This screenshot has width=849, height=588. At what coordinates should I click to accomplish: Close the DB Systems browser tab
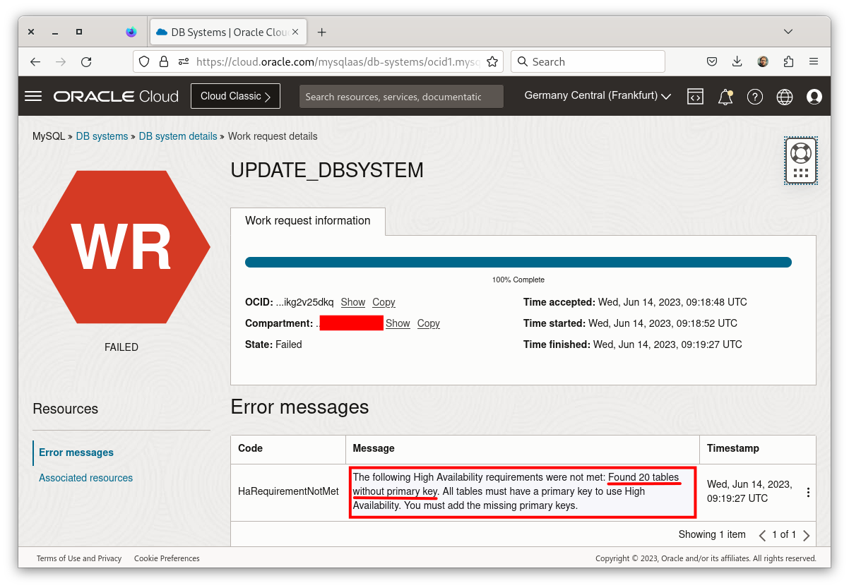[295, 32]
